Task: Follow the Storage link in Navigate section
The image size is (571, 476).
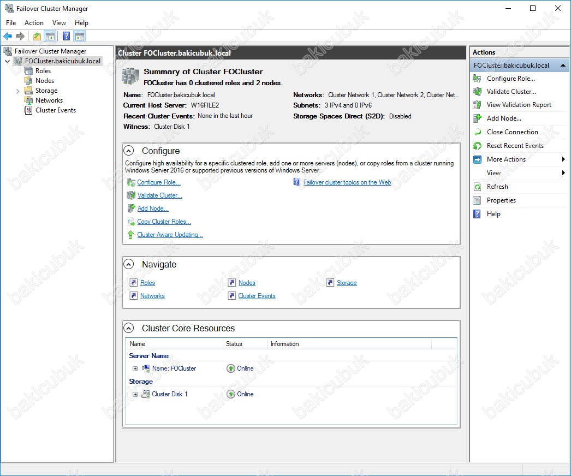Action: point(347,283)
